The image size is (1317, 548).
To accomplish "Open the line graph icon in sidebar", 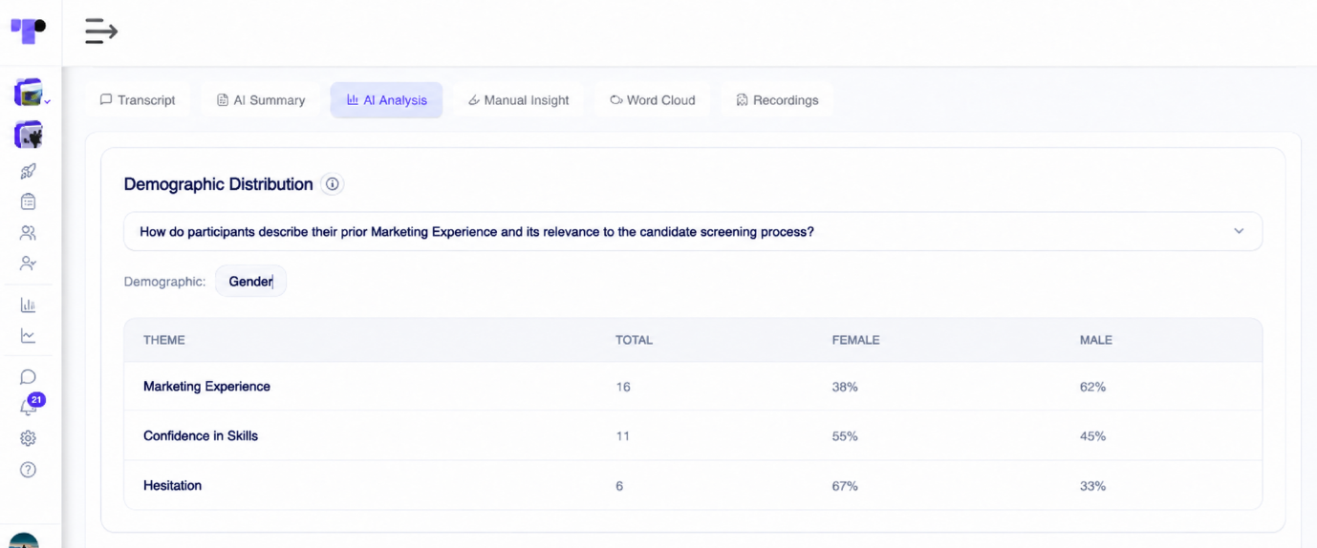I will pyautogui.click(x=28, y=336).
